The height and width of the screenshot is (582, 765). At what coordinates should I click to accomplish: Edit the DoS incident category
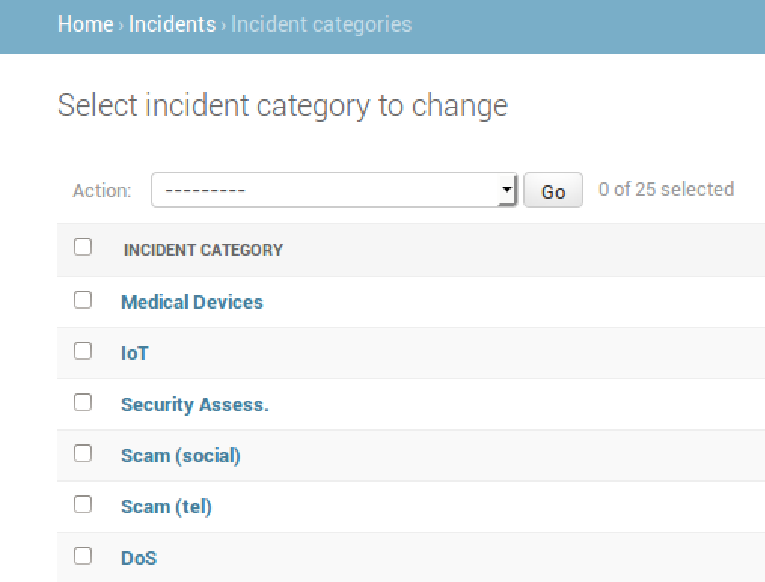point(139,557)
